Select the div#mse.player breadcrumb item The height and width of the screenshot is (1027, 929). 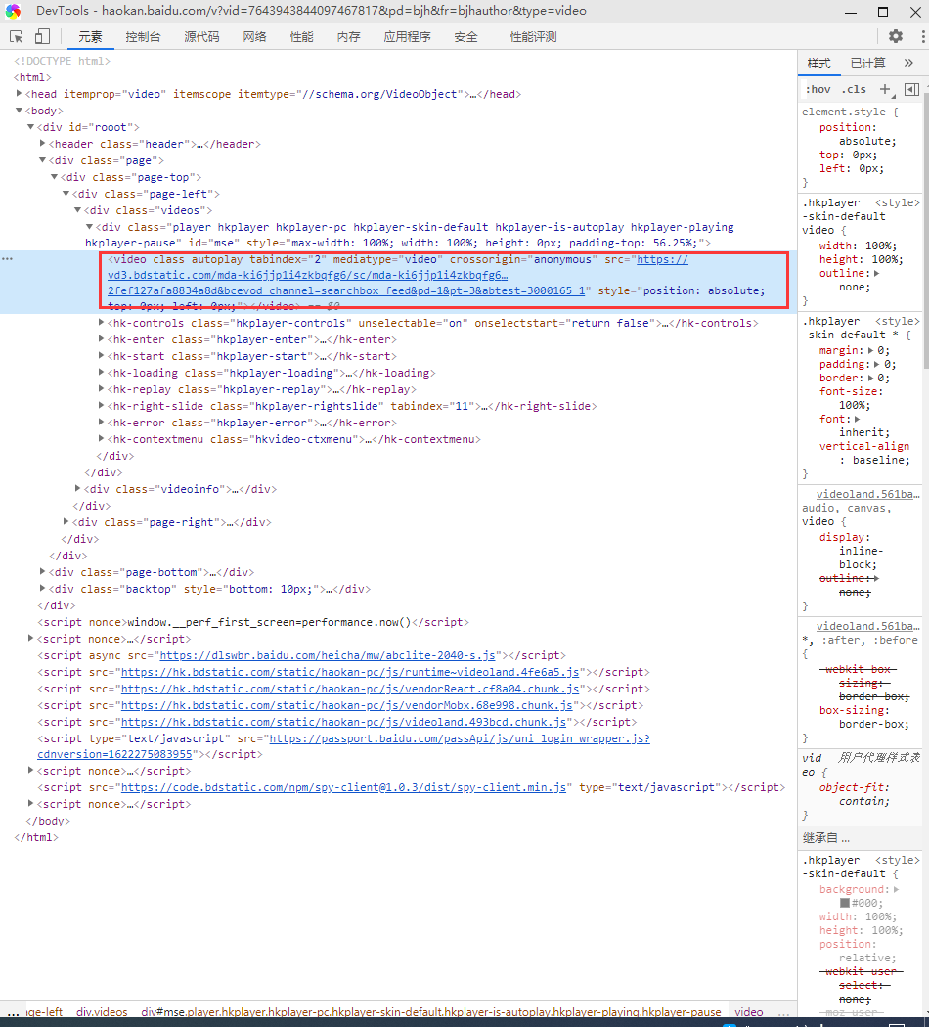(x=431, y=1012)
